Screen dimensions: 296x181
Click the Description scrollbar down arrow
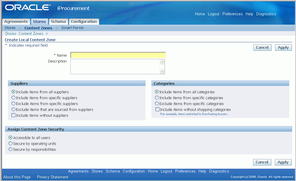(162, 71)
